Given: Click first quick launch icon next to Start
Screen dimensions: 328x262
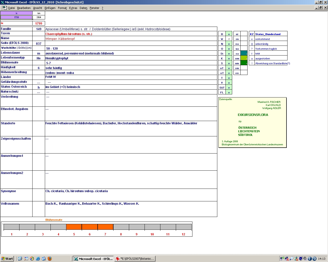Looking at the screenshot, I should 20,259.
